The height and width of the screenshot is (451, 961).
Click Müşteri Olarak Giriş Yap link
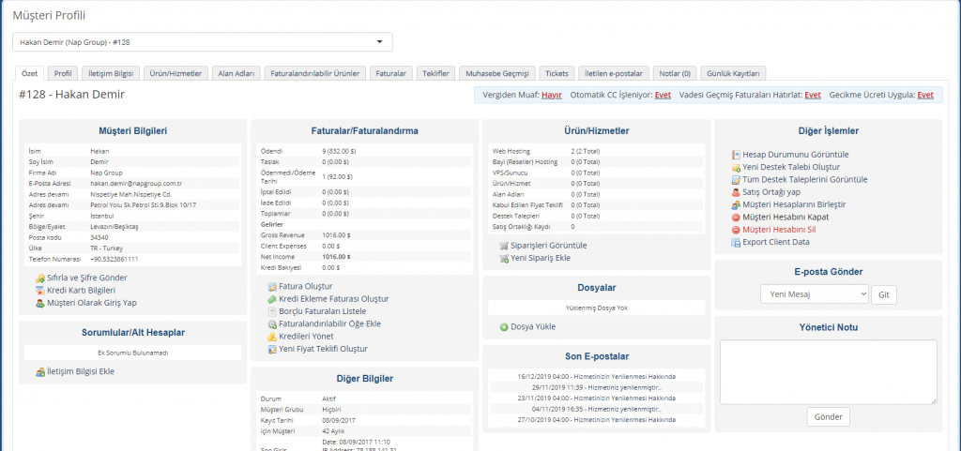point(91,303)
